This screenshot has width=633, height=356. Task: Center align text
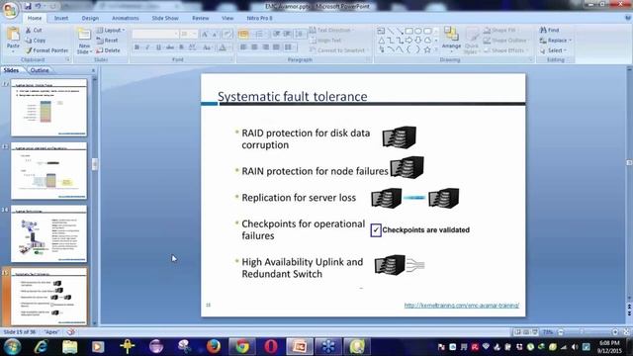click(x=254, y=47)
